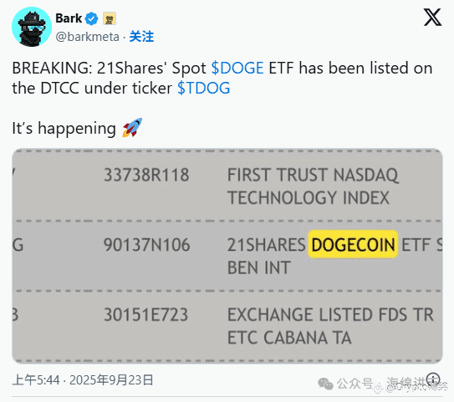The image size is (454, 402).
Task: Click the BREAKING tweet text body
Action: click(x=222, y=78)
